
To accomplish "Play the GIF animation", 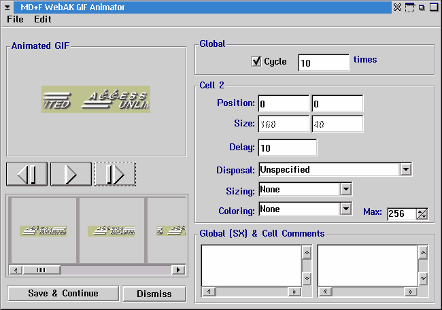I will pyautogui.click(x=71, y=174).
